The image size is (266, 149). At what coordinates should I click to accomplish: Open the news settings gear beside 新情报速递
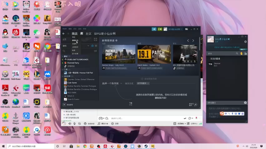[x=116, y=40]
